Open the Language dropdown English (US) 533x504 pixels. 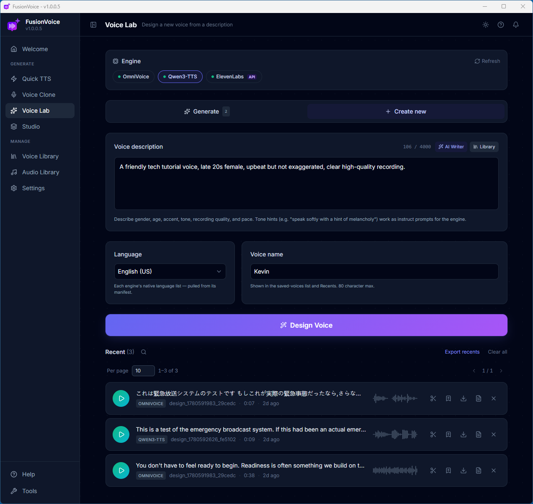point(170,271)
